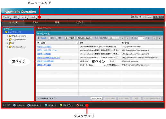166x119 pixels.
Task: Select the フィルタ オフ radio button
Action: [x=57, y=38]
